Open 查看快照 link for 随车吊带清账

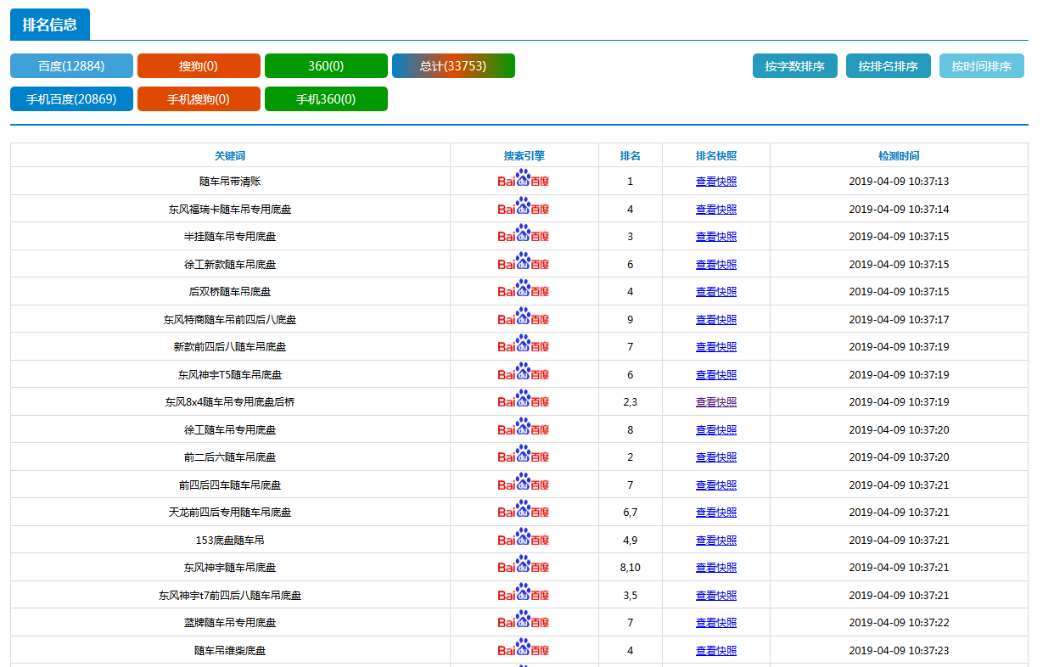pos(715,181)
